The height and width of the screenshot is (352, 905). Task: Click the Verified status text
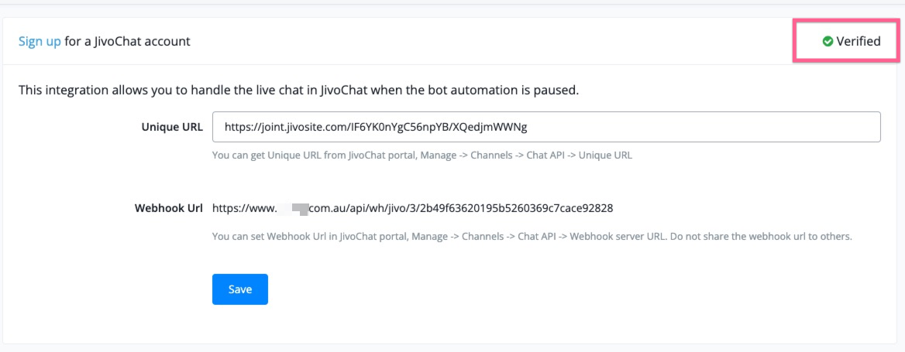[859, 42]
